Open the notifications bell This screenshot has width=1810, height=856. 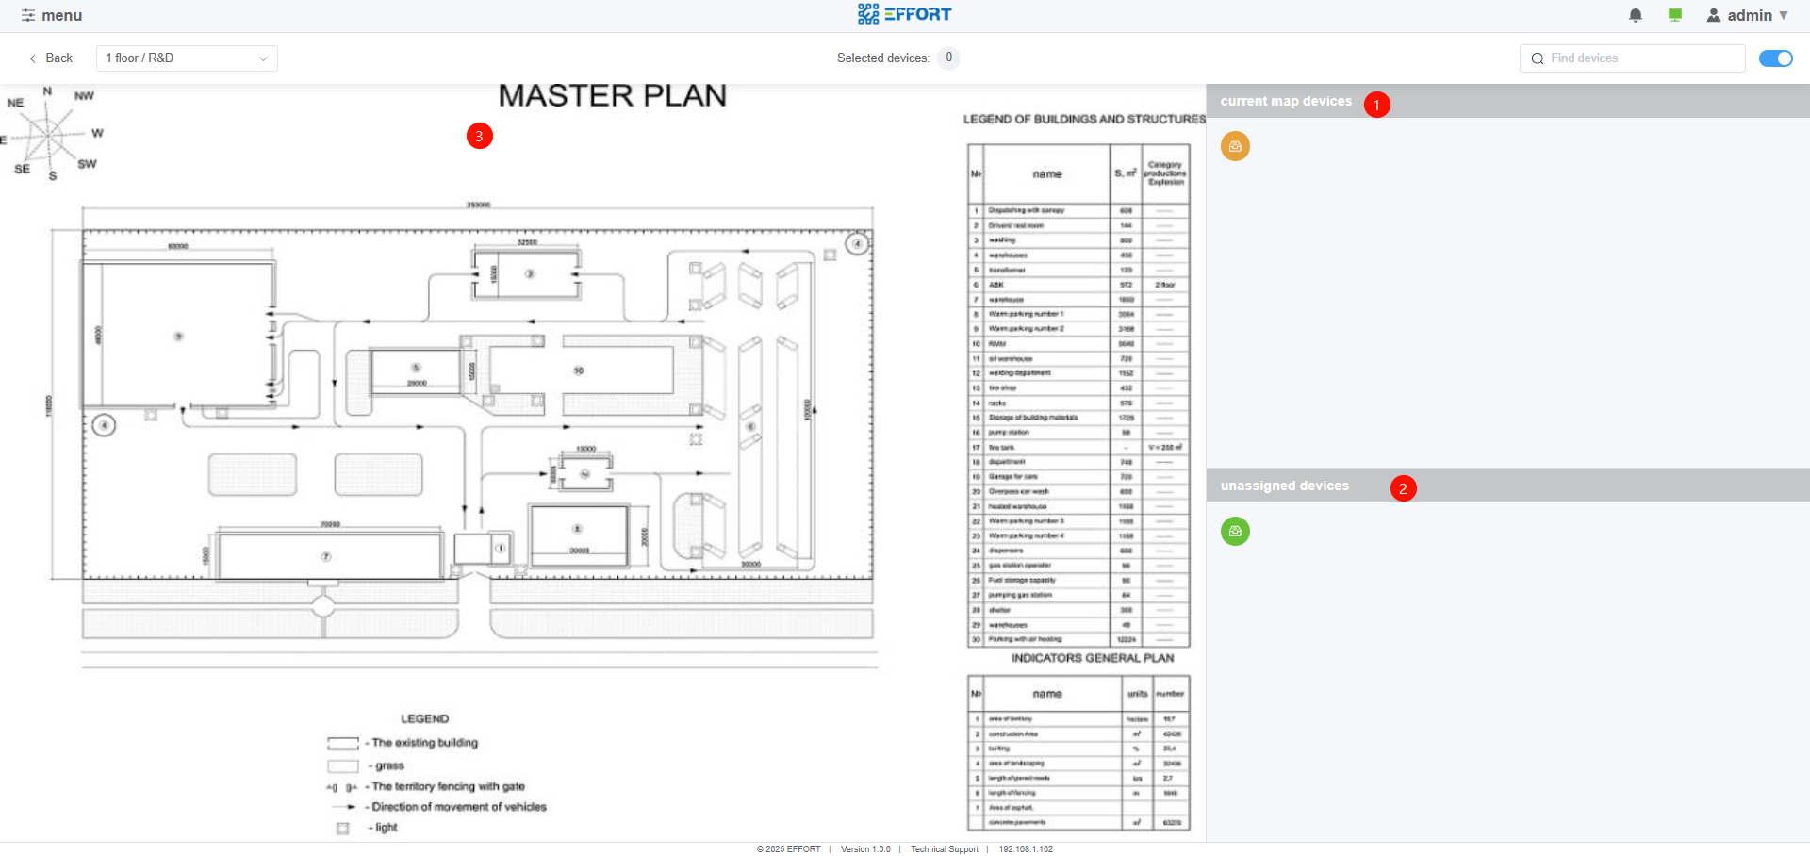[1636, 15]
